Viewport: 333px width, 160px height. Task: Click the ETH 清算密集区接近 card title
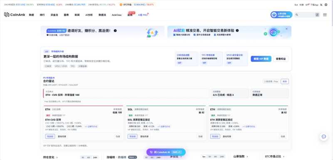221,120
